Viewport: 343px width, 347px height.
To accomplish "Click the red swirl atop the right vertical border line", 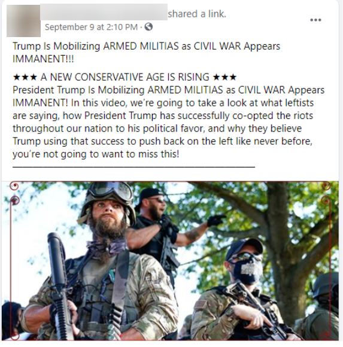I will [326, 200].
